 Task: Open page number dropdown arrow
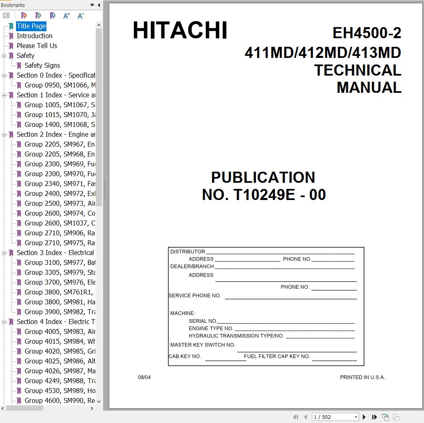pos(356,417)
